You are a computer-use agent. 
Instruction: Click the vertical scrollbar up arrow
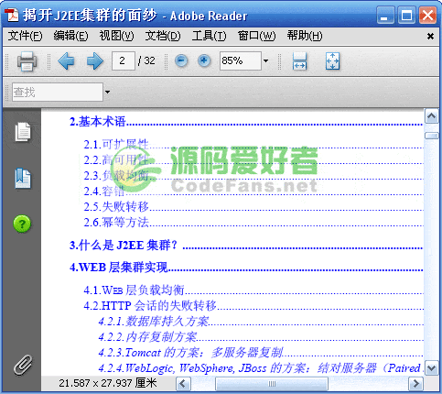click(432, 116)
